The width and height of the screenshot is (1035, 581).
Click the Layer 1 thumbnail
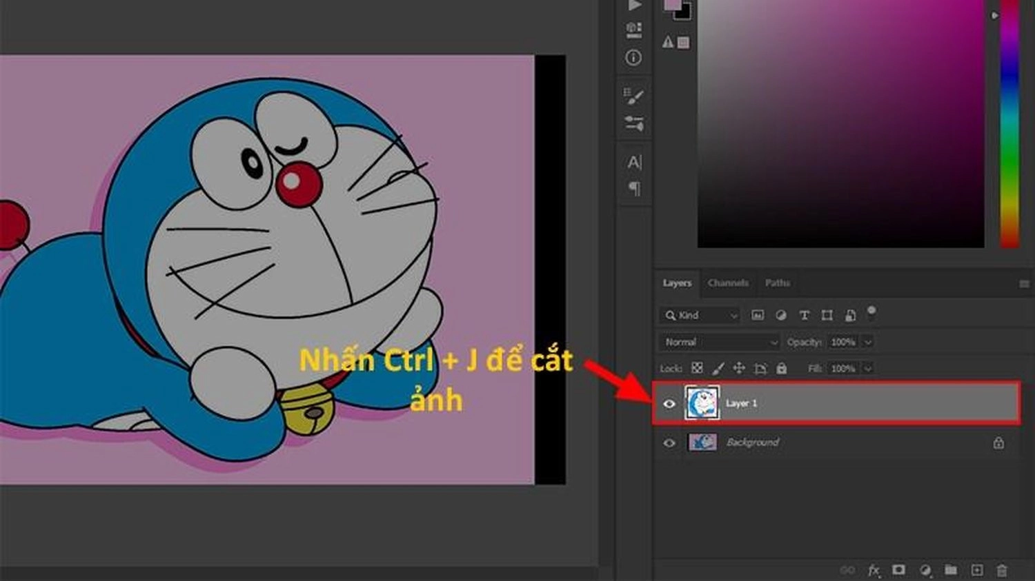[702, 403]
